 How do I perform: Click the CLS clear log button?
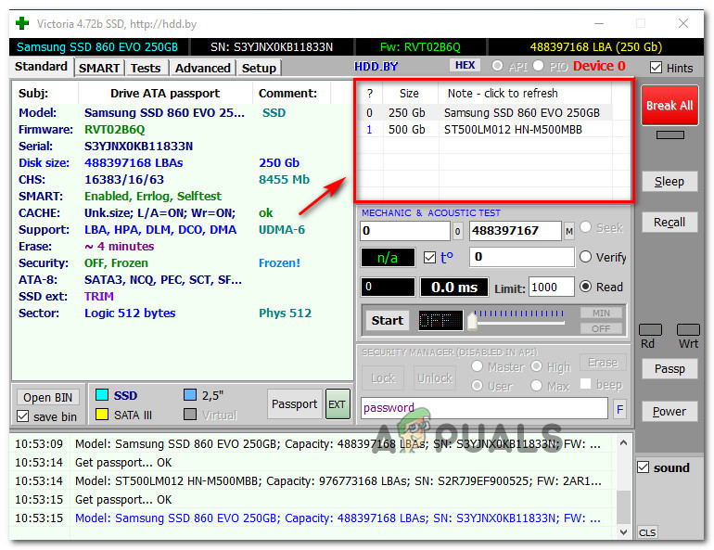click(647, 532)
